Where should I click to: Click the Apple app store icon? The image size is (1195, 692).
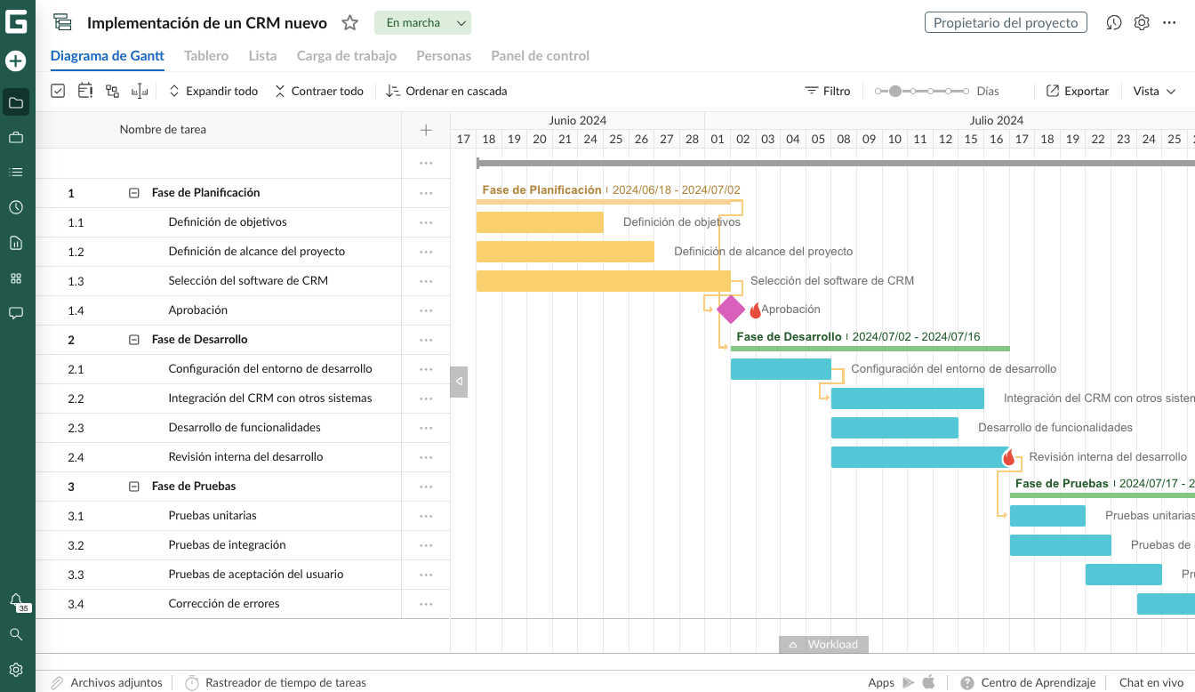(929, 682)
